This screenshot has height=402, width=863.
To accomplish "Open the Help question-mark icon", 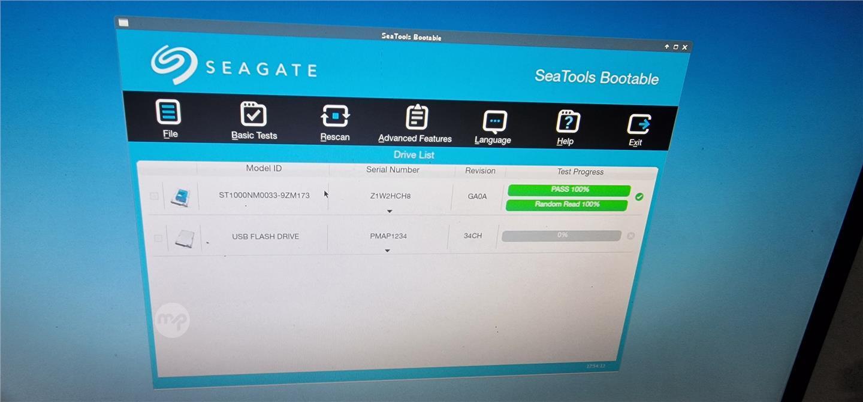I will 567,121.
